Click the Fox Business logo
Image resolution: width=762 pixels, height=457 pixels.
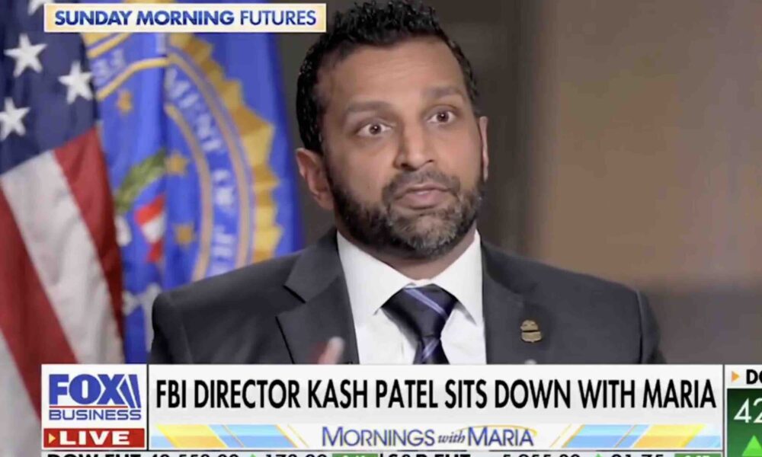(x=94, y=397)
